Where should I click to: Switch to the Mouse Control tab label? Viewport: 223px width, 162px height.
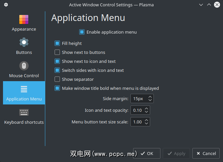[24, 76]
